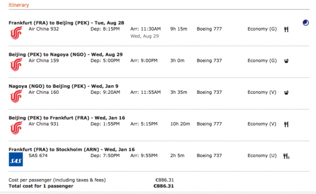Screen dimensions: 316x194
Task: Click the SAS airline logo
Action: tap(16, 159)
